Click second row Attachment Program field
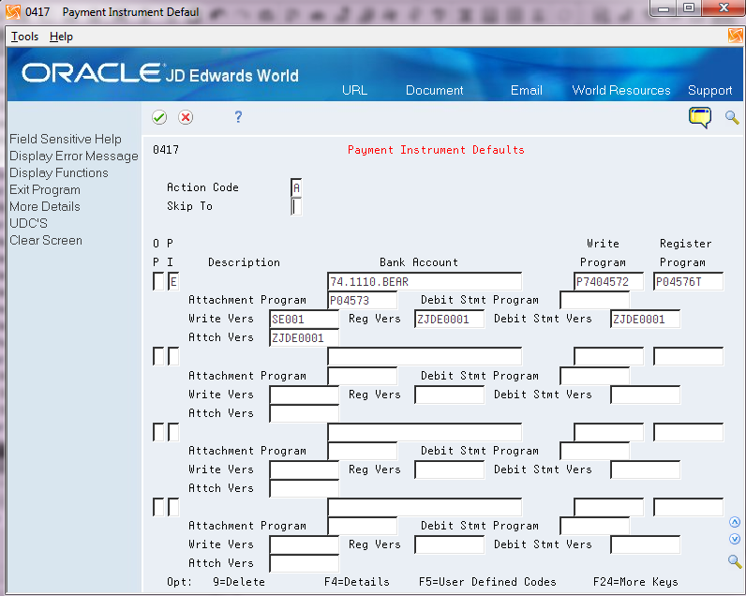Viewport: 746px width, 596px height. tap(363, 376)
